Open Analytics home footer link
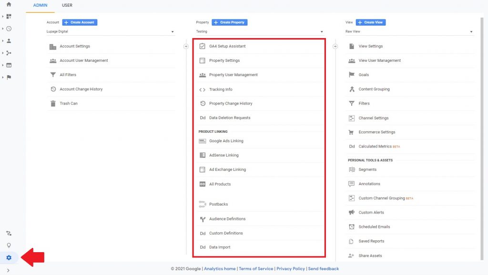 (220, 268)
